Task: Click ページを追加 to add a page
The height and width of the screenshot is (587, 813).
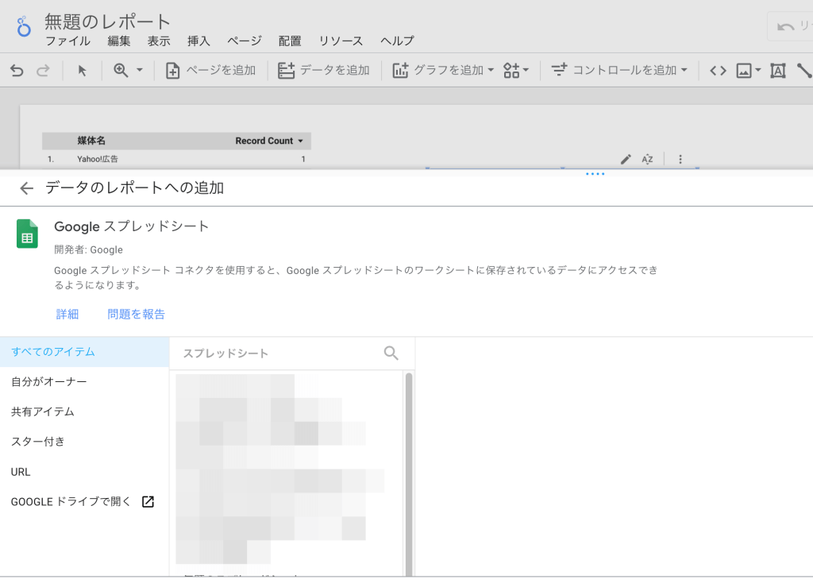Action: click(210, 70)
